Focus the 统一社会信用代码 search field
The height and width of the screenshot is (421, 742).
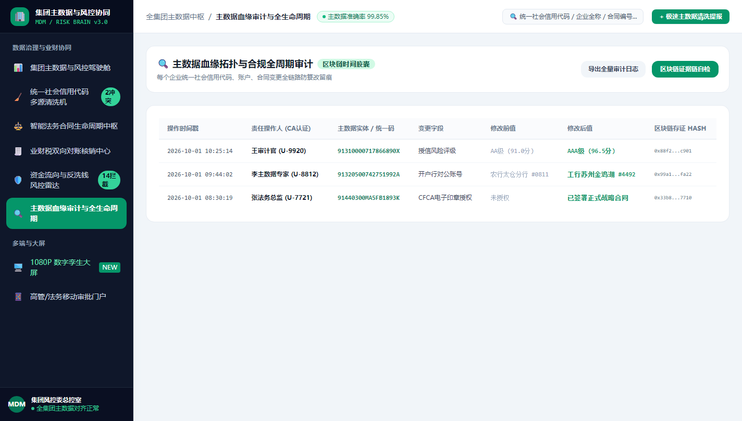point(573,17)
